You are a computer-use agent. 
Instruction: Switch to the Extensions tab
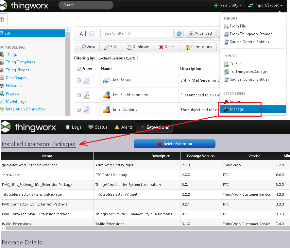point(154,127)
